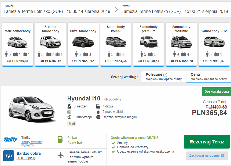Screen dimensions: 231x166
Task: Sort by Polecane best offers tab
Action: (164, 77)
